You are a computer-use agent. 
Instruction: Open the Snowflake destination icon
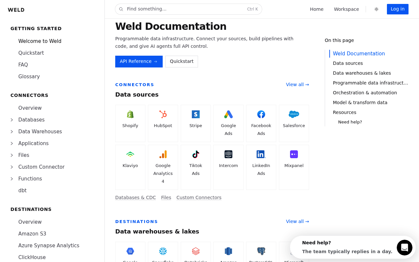coord(163,251)
